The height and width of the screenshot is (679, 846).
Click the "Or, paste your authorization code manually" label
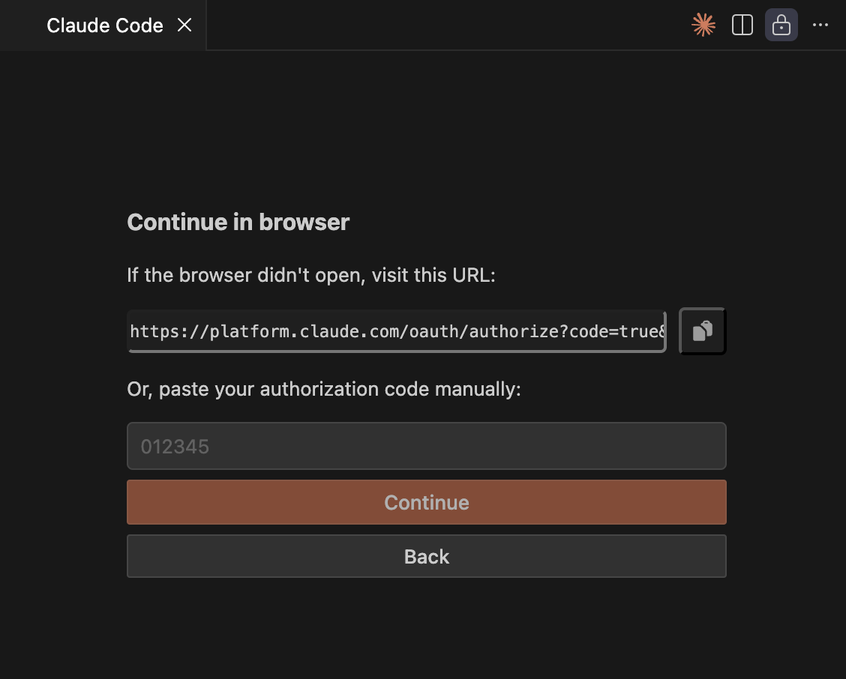pyautogui.click(x=323, y=390)
